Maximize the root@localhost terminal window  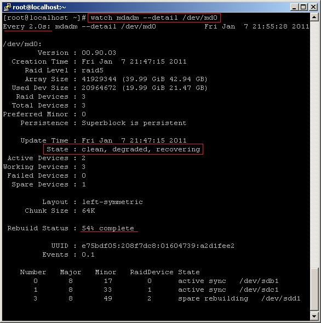pyautogui.click(x=303, y=7)
